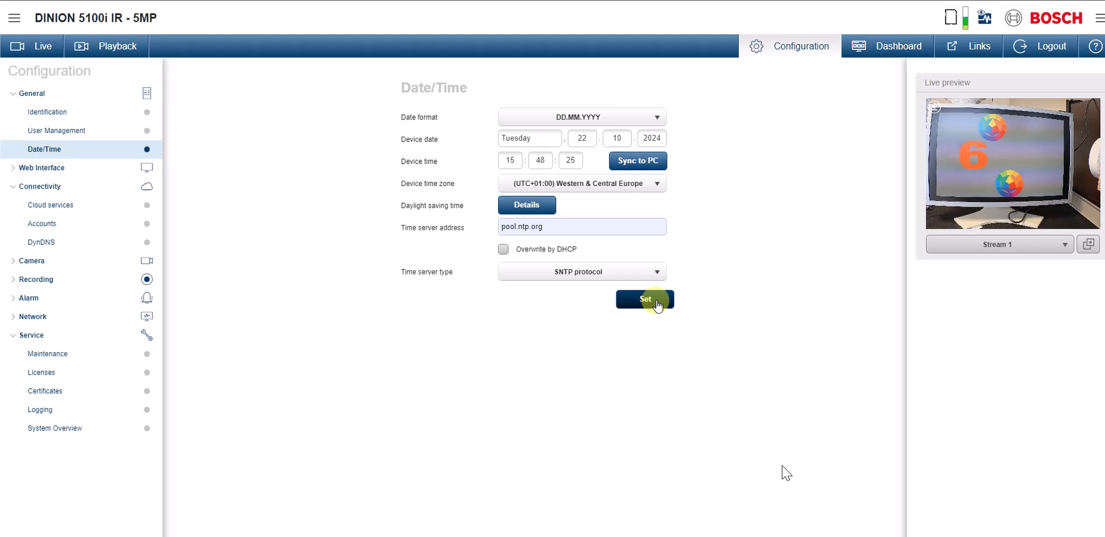1105x537 pixels.
Task: Click the device date weekday field
Action: 530,138
